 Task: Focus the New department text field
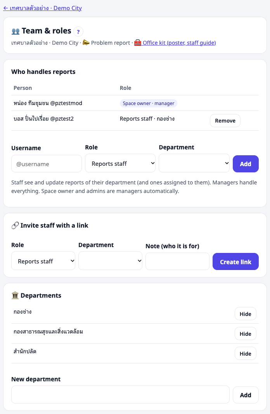(x=120, y=395)
